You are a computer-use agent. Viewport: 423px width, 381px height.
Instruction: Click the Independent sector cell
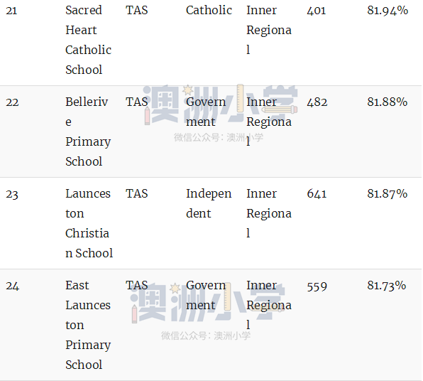tap(209, 203)
